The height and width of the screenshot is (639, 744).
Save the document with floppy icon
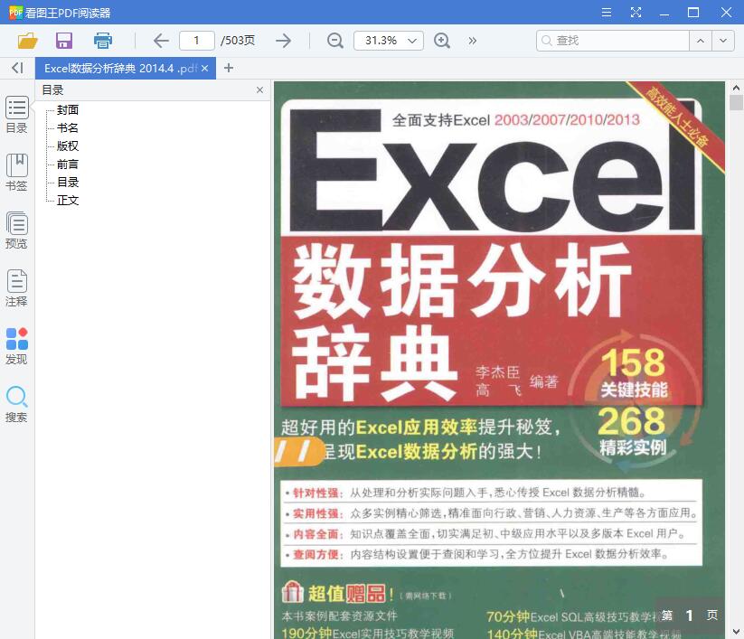click(64, 41)
